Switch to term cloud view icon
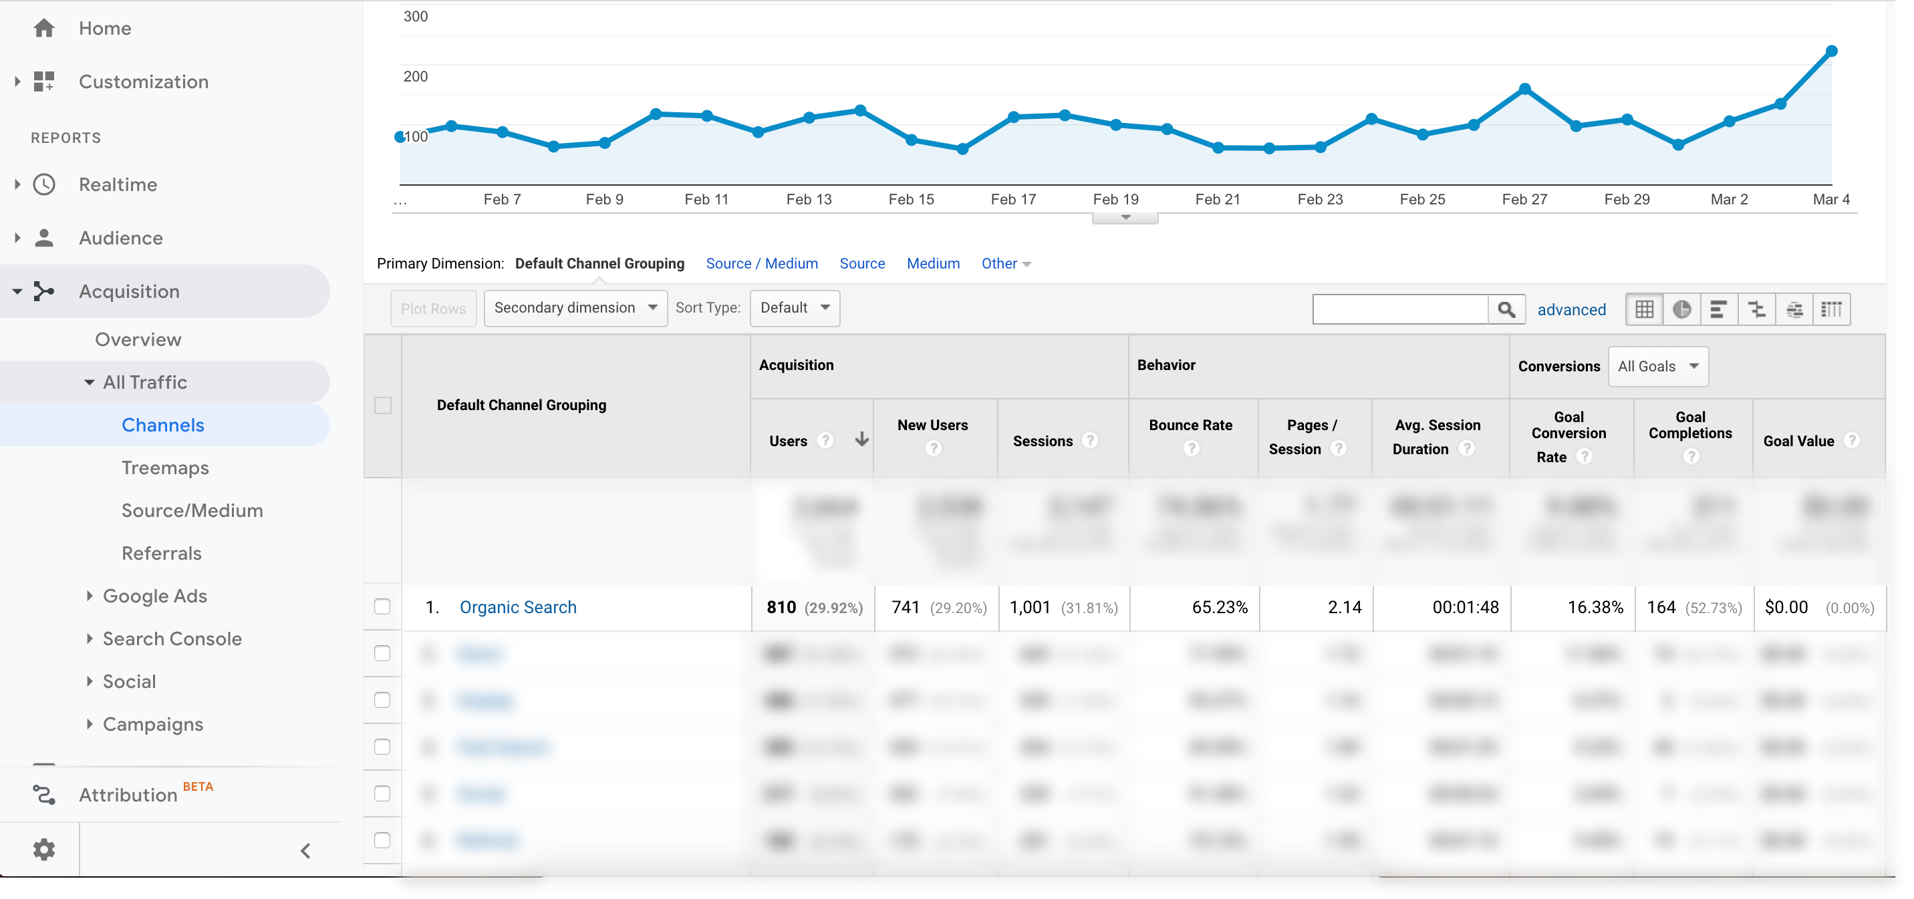This screenshot has height=899, width=1914. (x=1794, y=309)
